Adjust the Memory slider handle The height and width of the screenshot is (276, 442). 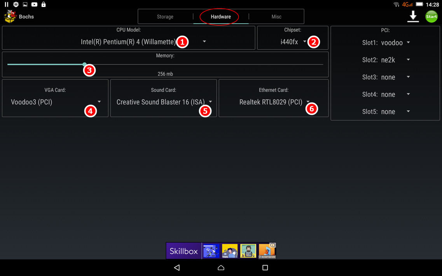pyautogui.click(x=85, y=64)
